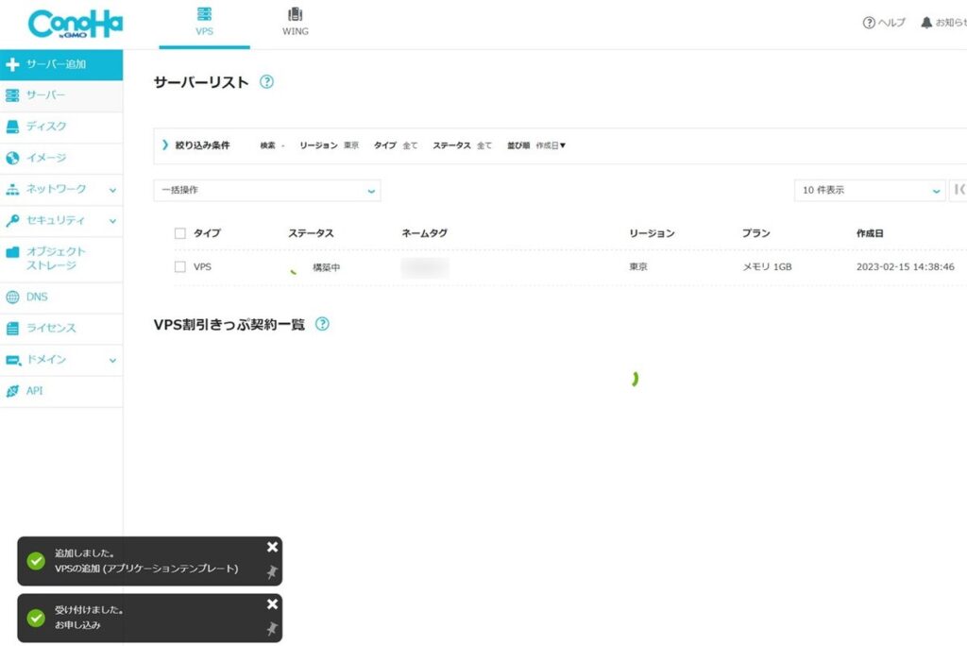This screenshot has height=646, width=967.
Task: Click the blurred name tag of the VPS
Action: click(x=425, y=267)
